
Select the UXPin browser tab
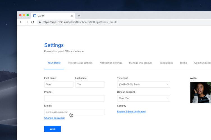pos(53,16)
